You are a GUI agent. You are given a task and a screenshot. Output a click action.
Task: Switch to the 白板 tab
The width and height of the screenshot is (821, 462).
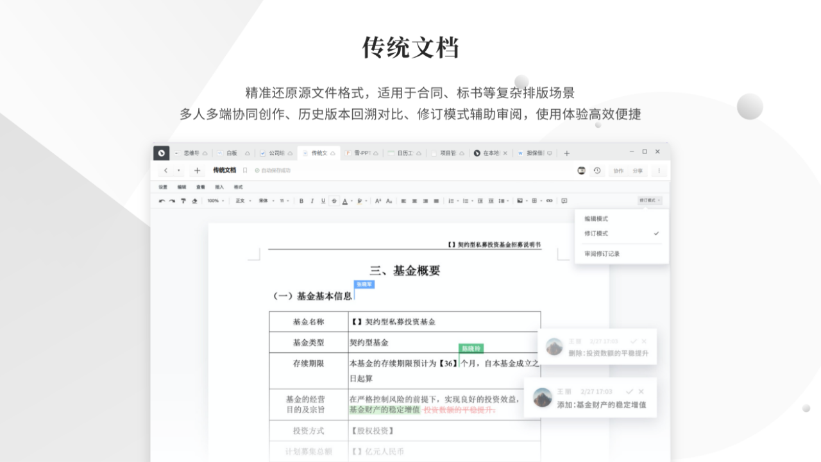click(232, 153)
